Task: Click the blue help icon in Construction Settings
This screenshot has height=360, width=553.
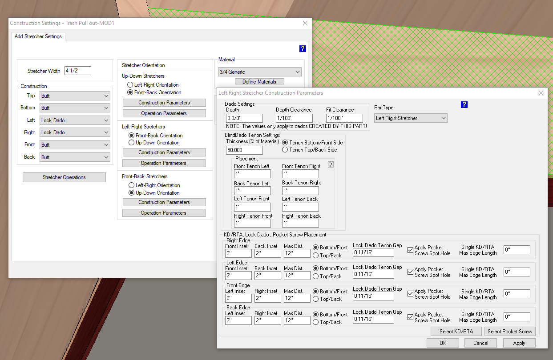Action: pos(303,49)
